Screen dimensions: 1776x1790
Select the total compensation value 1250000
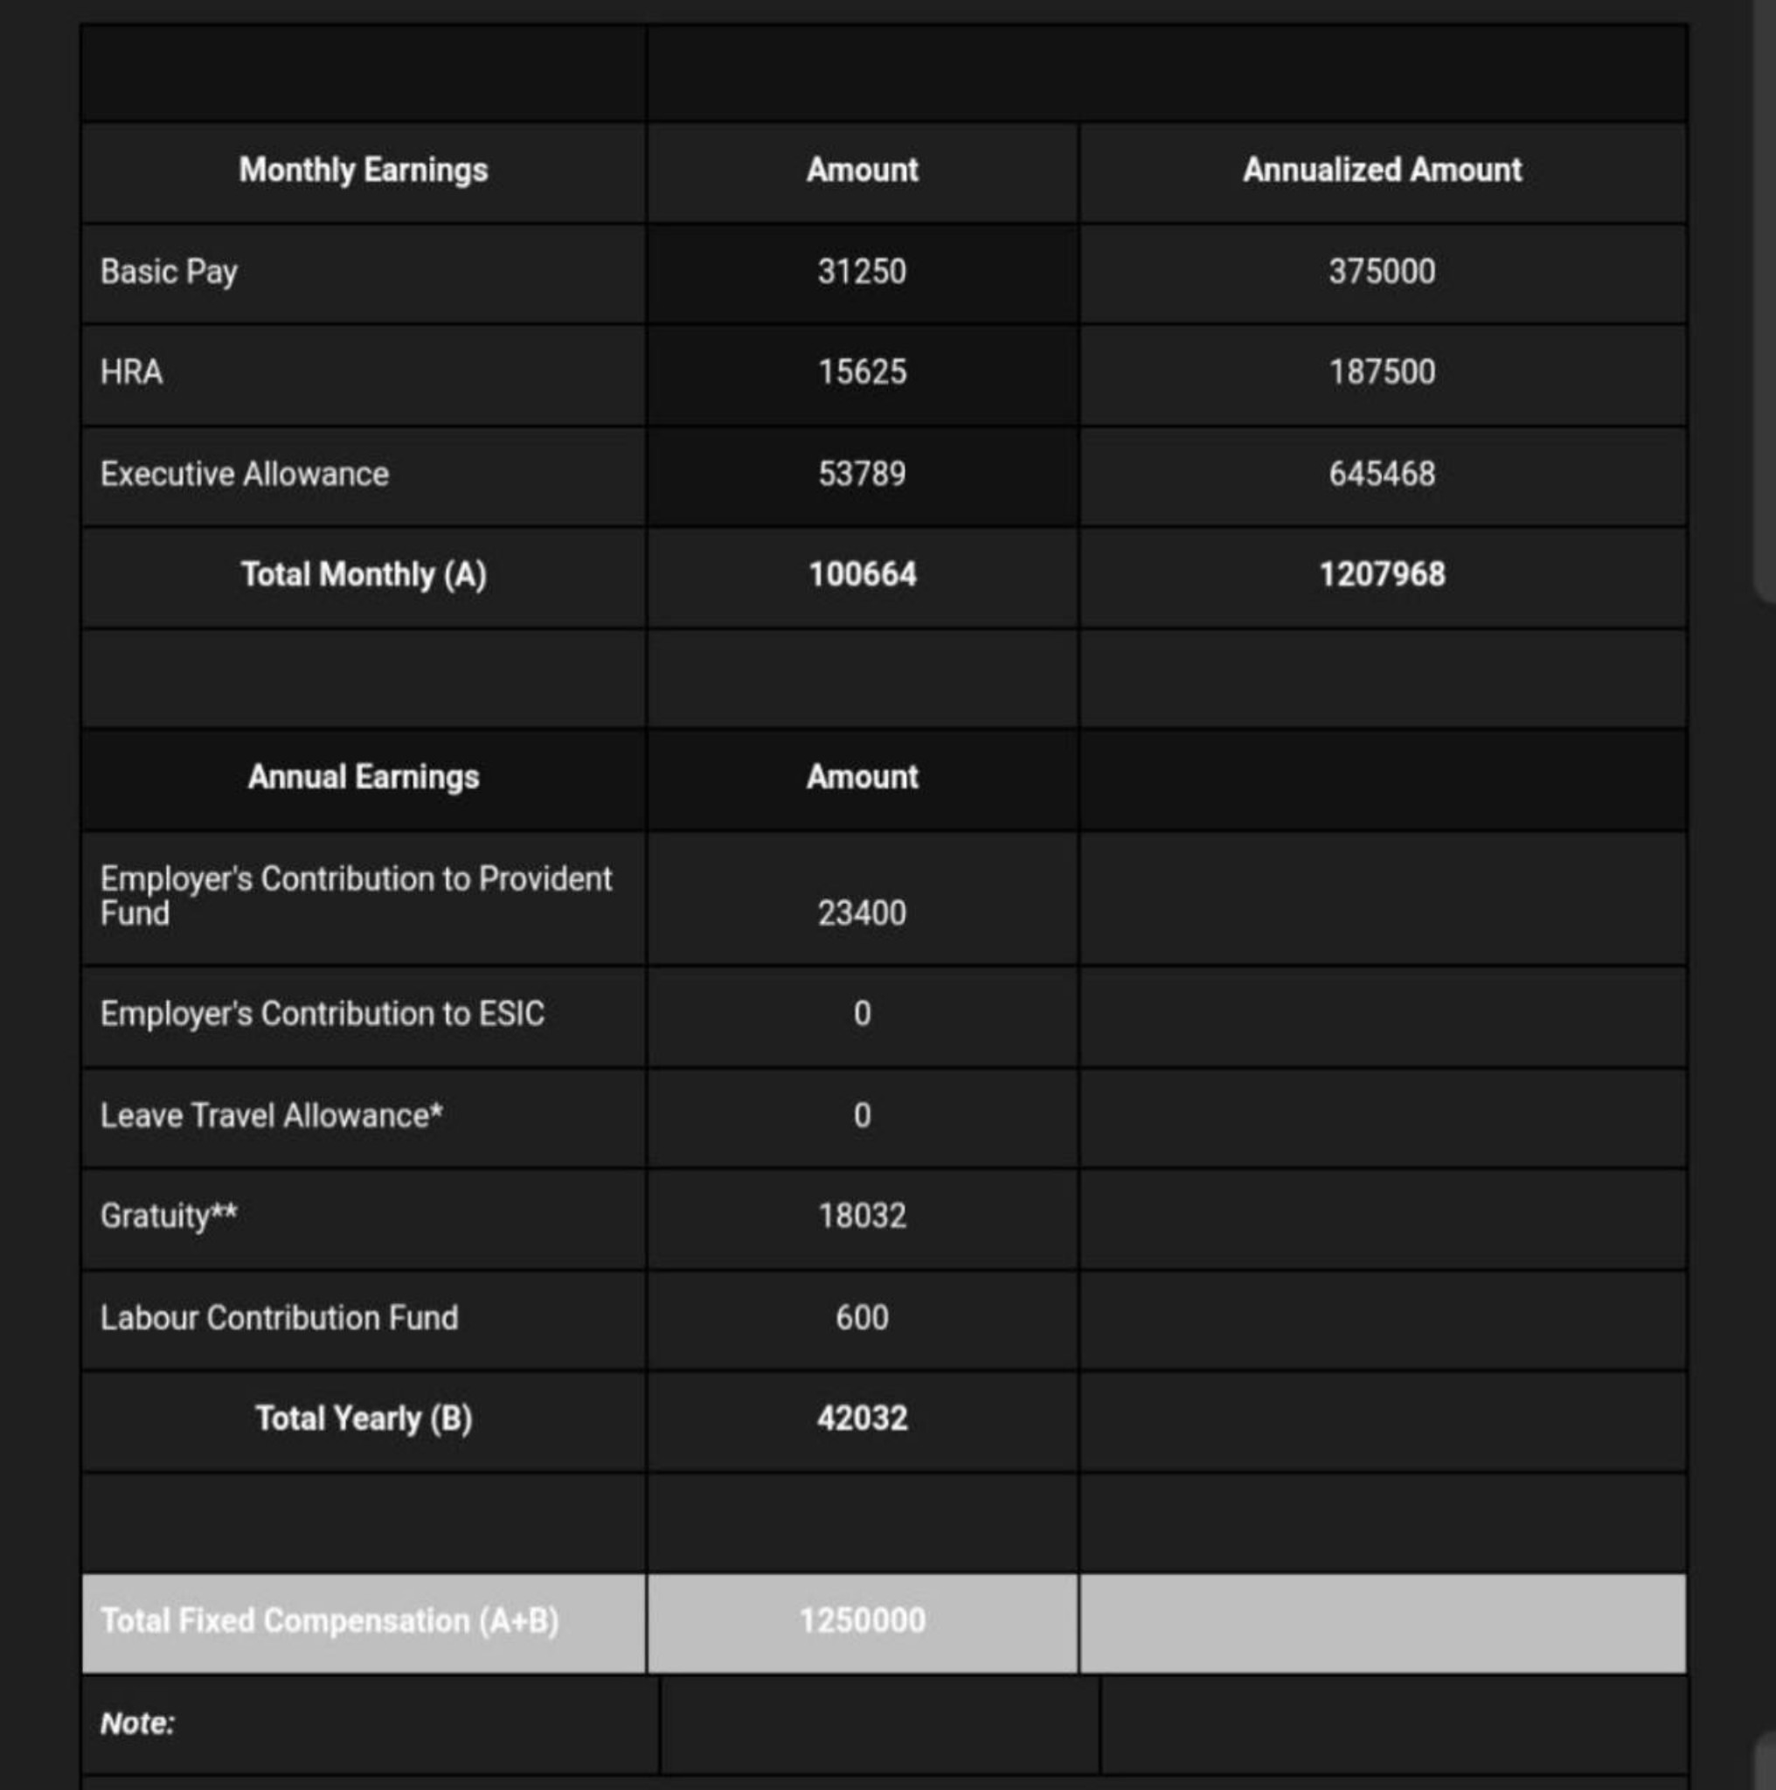point(863,1621)
